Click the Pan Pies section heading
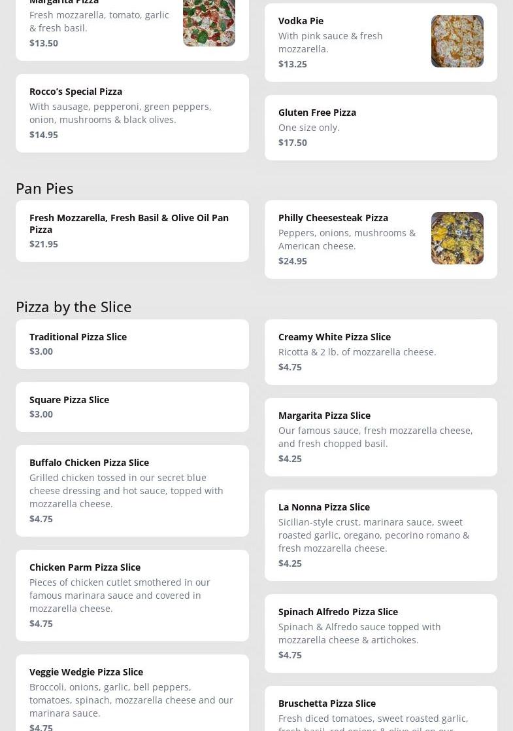This screenshot has height=731, width=513. pos(44,188)
